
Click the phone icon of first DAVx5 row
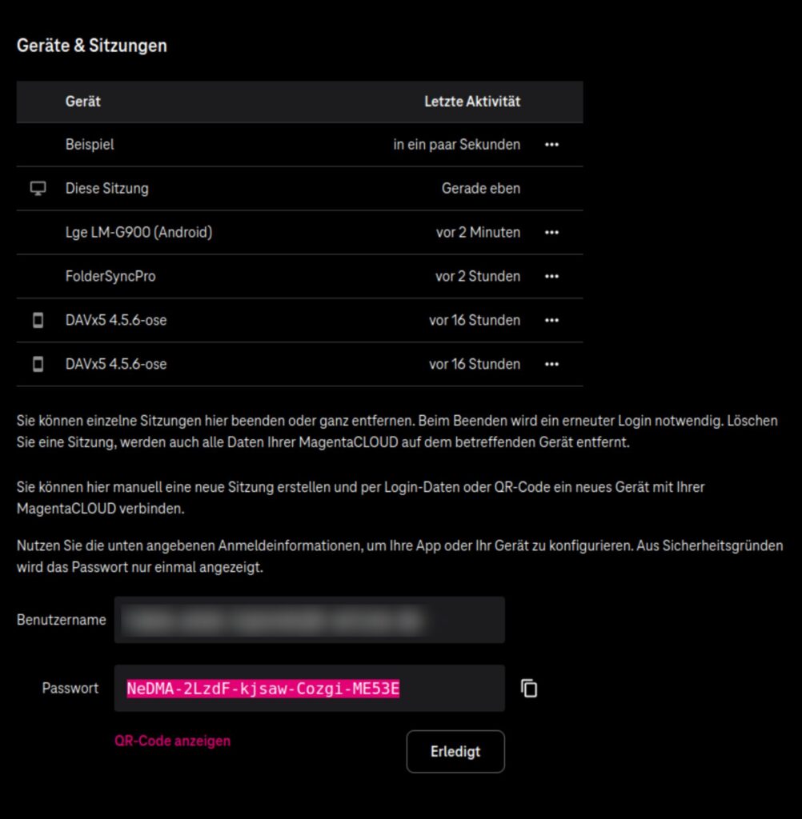click(38, 320)
